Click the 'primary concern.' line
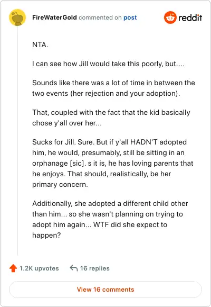The height and width of the screenshot is (307, 211). click(60, 184)
